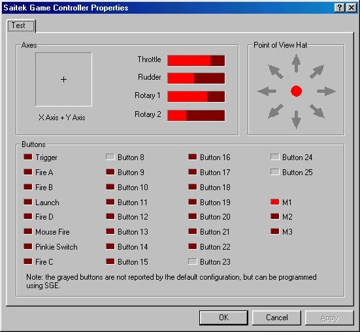Click the up-left POV hat arrow

pyautogui.click(x=276, y=72)
